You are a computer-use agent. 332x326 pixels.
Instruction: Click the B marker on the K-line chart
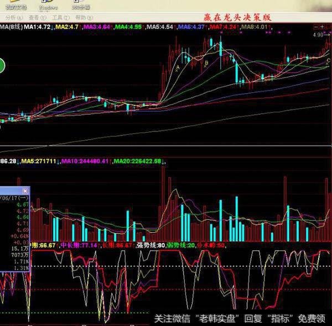pyautogui.click(x=206, y=63)
